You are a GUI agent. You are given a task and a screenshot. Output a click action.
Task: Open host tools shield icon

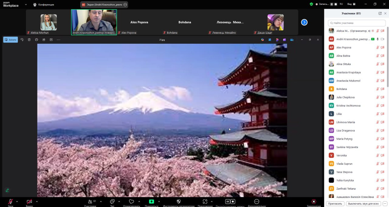179,202
